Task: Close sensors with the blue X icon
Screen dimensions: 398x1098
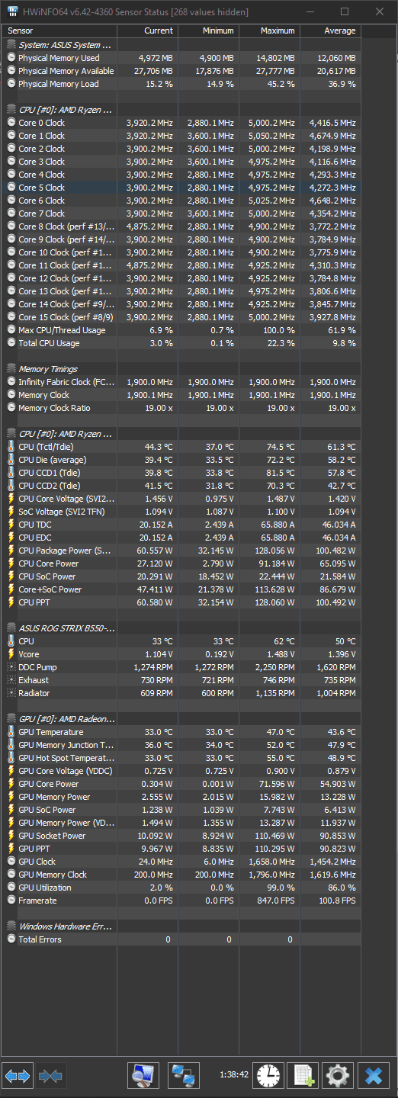Action: point(374,1076)
